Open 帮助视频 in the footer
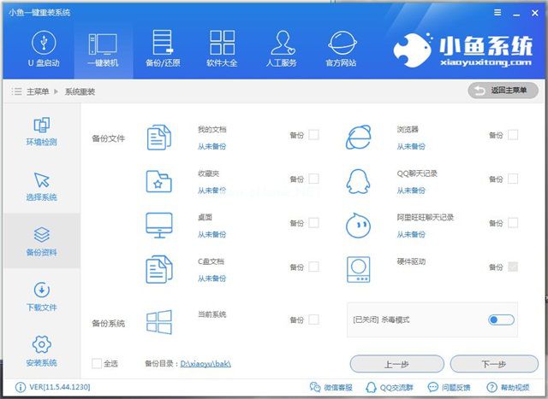 pyautogui.click(x=508, y=387)
